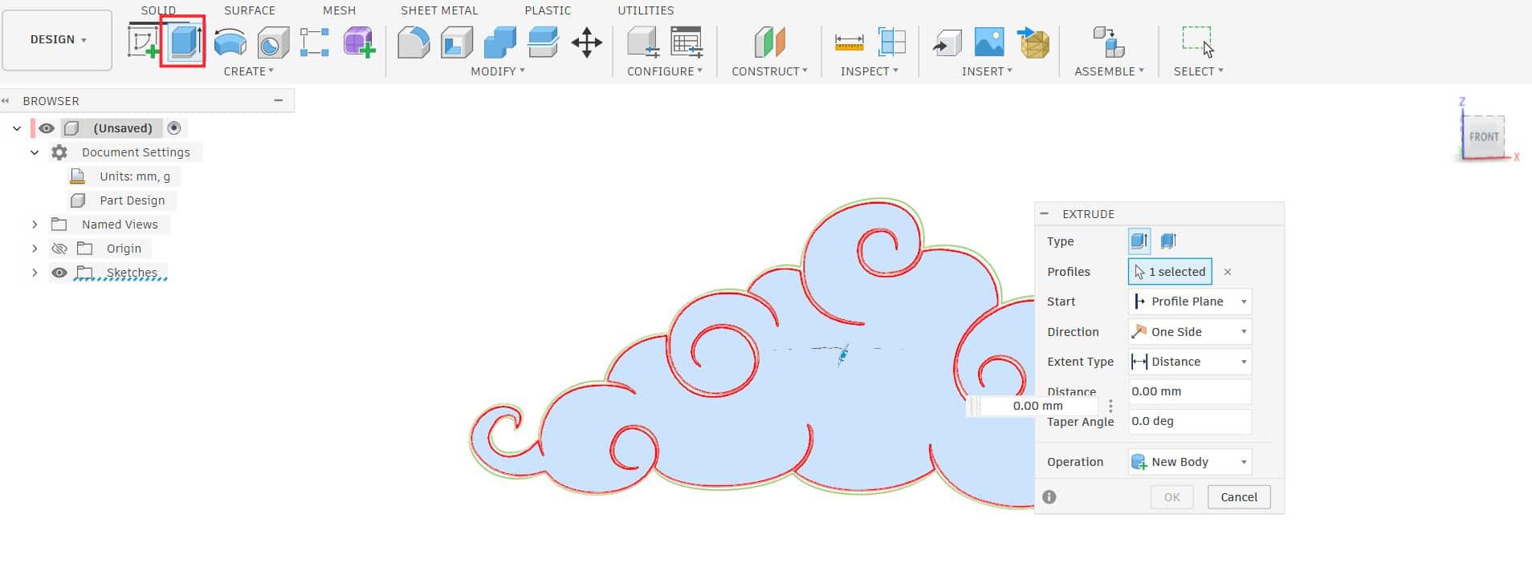Switch to the SOLID tab
The height and width of the screenshot is (579, 1532).
click(158, 10)
